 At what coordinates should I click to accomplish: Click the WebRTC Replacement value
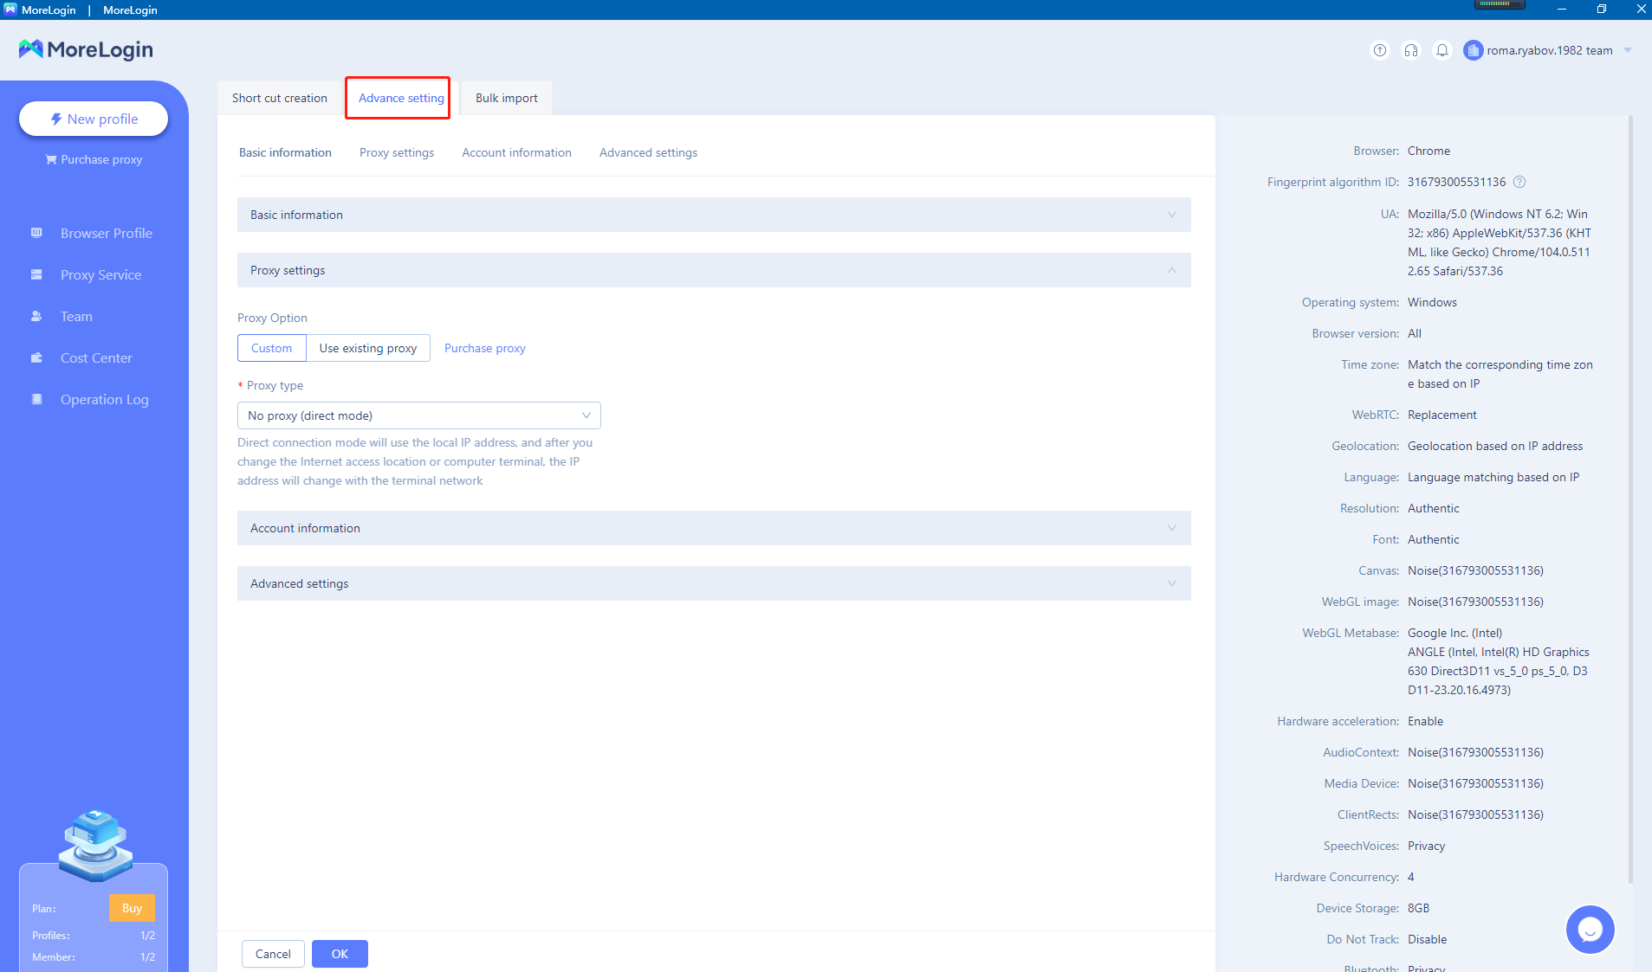pos(1441,415)
